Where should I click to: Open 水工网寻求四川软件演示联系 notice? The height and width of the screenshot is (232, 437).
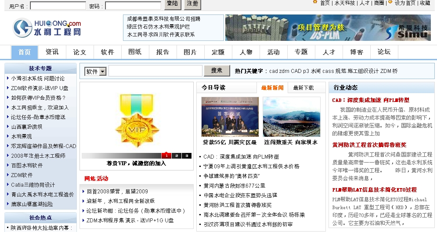(x=161, y=35)
